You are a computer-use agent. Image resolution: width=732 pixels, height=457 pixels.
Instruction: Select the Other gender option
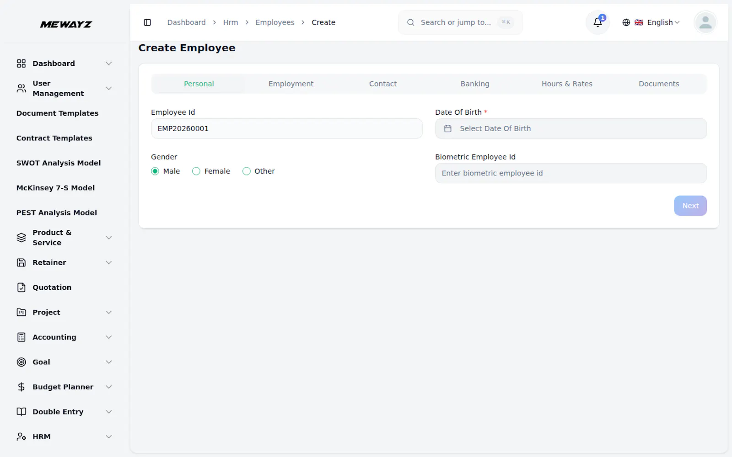247,171
